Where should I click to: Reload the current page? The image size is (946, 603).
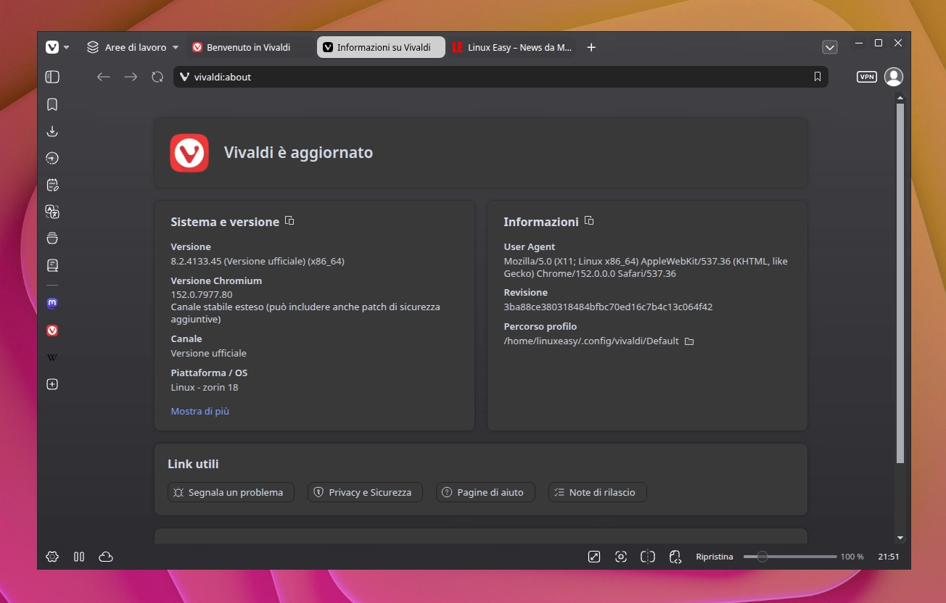[157, 77]
